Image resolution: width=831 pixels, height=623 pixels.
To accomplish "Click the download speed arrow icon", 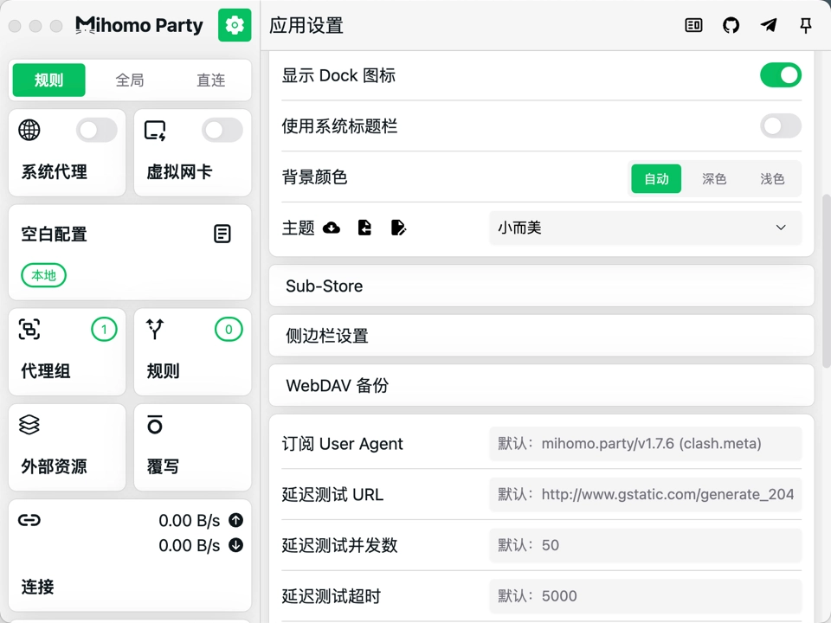I will pos(235,545).
